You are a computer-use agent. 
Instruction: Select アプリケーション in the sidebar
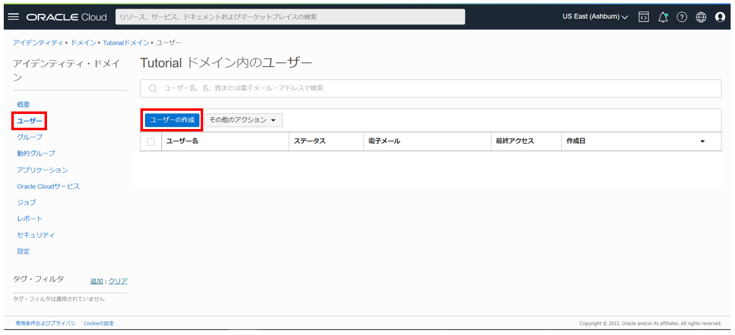click(42, 170)
